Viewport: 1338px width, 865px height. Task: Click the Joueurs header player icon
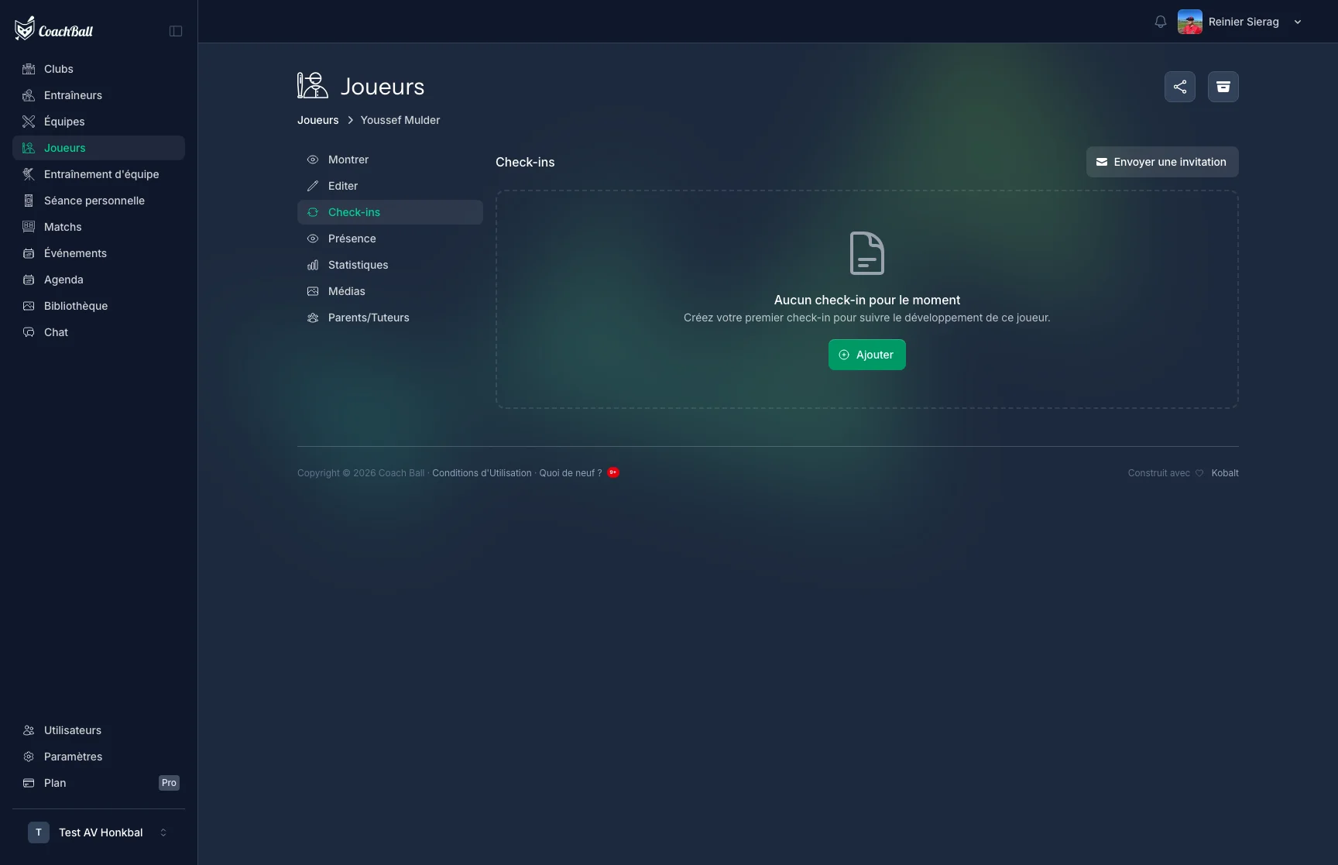click(313, 85)
